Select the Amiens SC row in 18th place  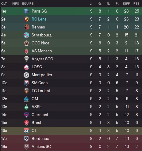[71, 147]
